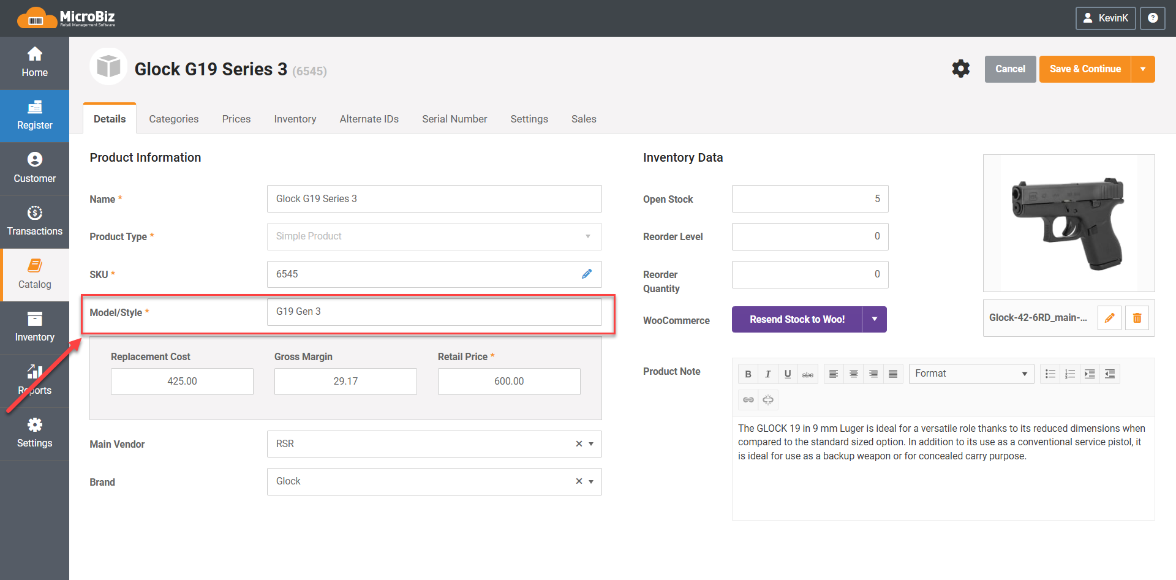Insert a bulleted list in the note
Screen dimensions: 1176x580
[x=1050, y=374]
